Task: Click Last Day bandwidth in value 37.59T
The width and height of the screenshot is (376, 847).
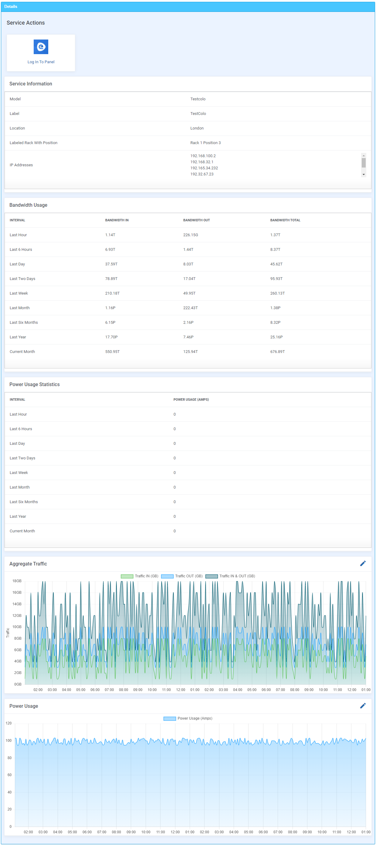Action: pos(111,264)
